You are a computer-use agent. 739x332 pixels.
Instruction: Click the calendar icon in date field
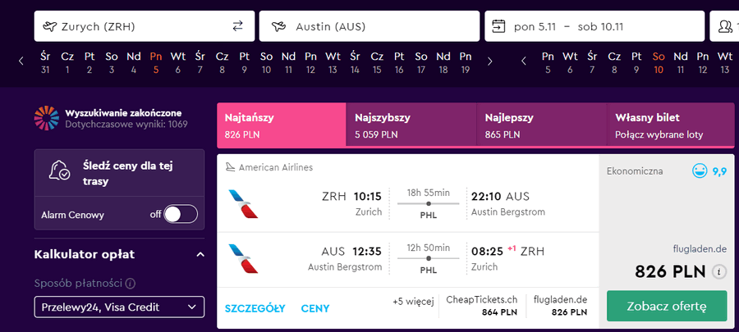[x=498, y=26]
